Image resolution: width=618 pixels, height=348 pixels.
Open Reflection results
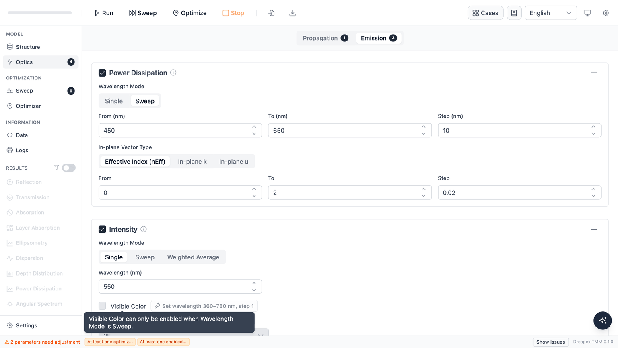[x=41, y=182]
